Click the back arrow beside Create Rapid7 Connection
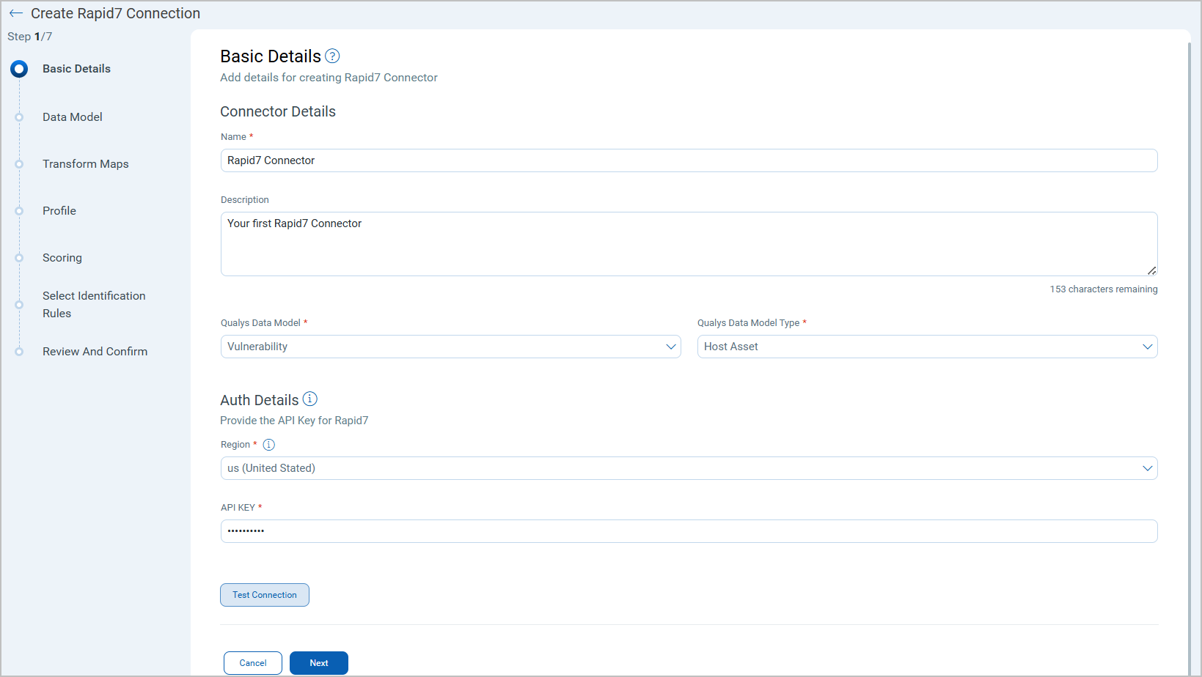Screen dimensions: 1202x677 pos(15,13)
